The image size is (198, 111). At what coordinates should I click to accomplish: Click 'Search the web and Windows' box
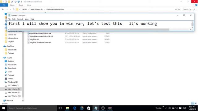click(x=32, y=108)
